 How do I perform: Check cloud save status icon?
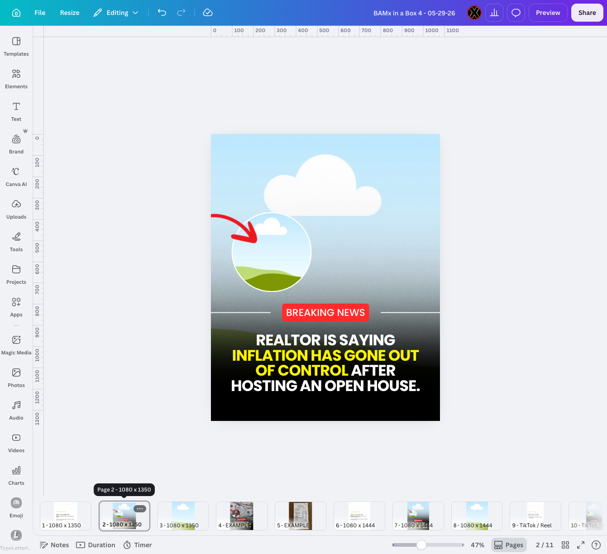[x=208, y=13]
